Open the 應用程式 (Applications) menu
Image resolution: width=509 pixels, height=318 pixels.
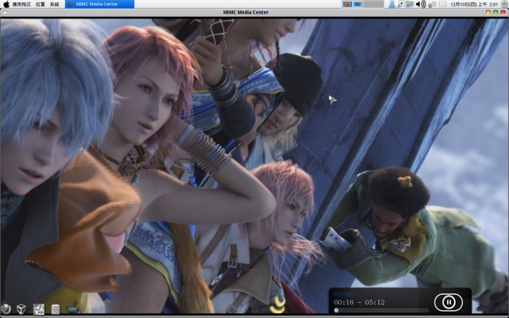[x=21, y=4]
